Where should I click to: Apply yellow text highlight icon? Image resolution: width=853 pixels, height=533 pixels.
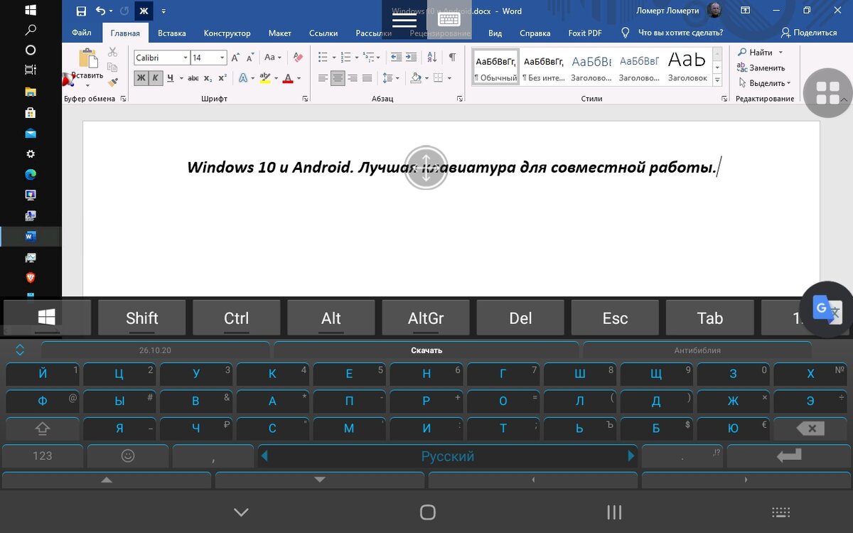(x=264, y=77)
